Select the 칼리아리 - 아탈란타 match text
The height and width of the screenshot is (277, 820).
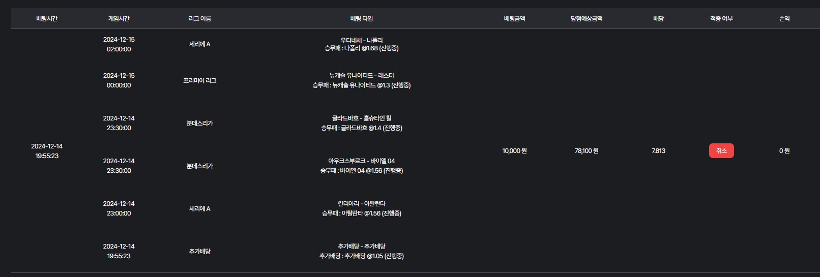(x=361, y=204)
